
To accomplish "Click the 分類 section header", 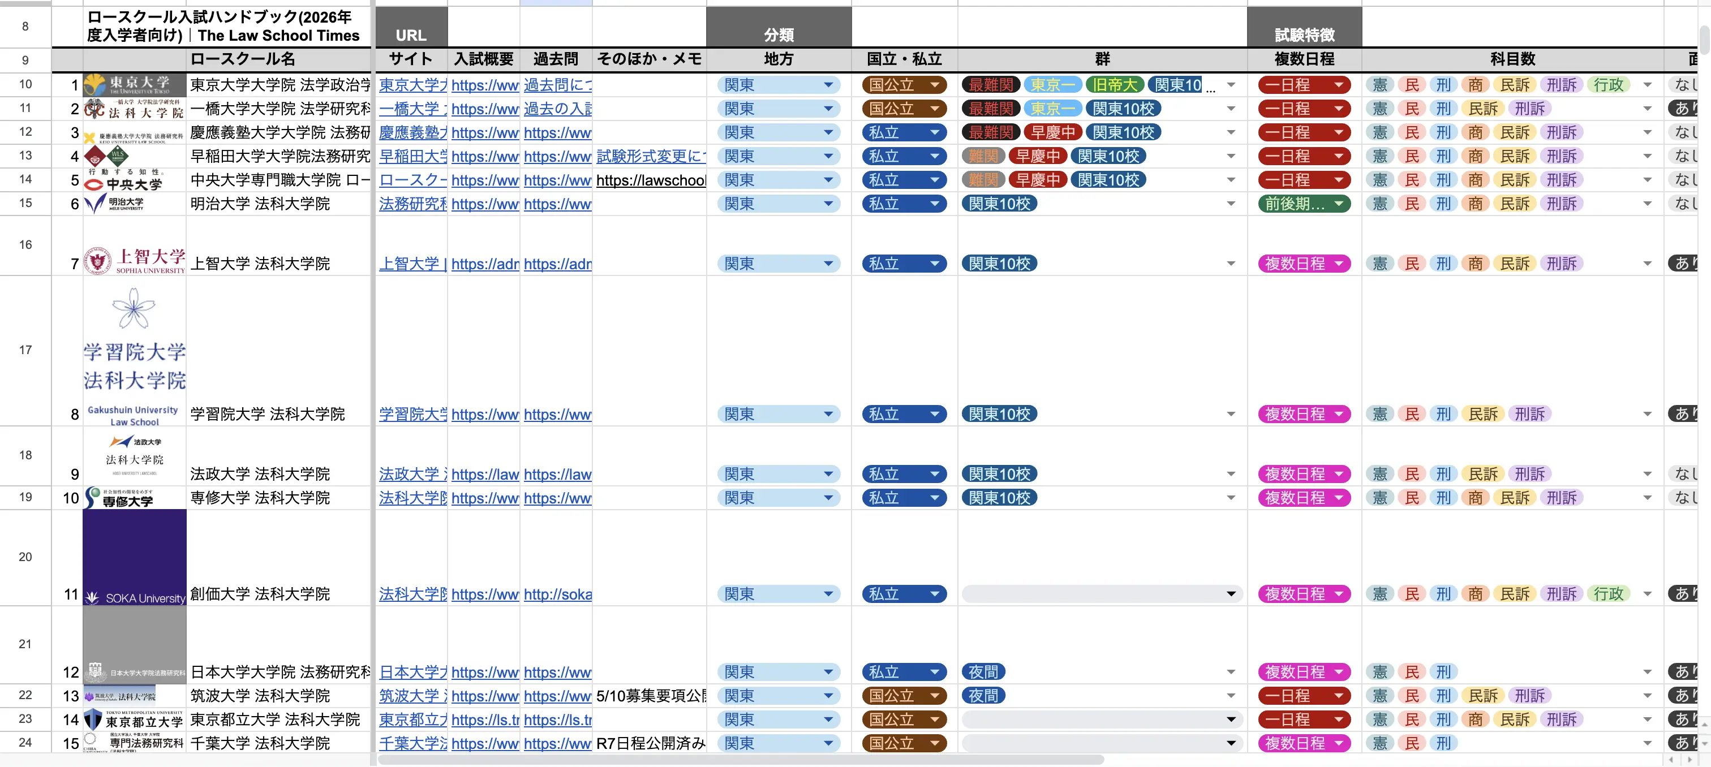I will pos(779,28).
